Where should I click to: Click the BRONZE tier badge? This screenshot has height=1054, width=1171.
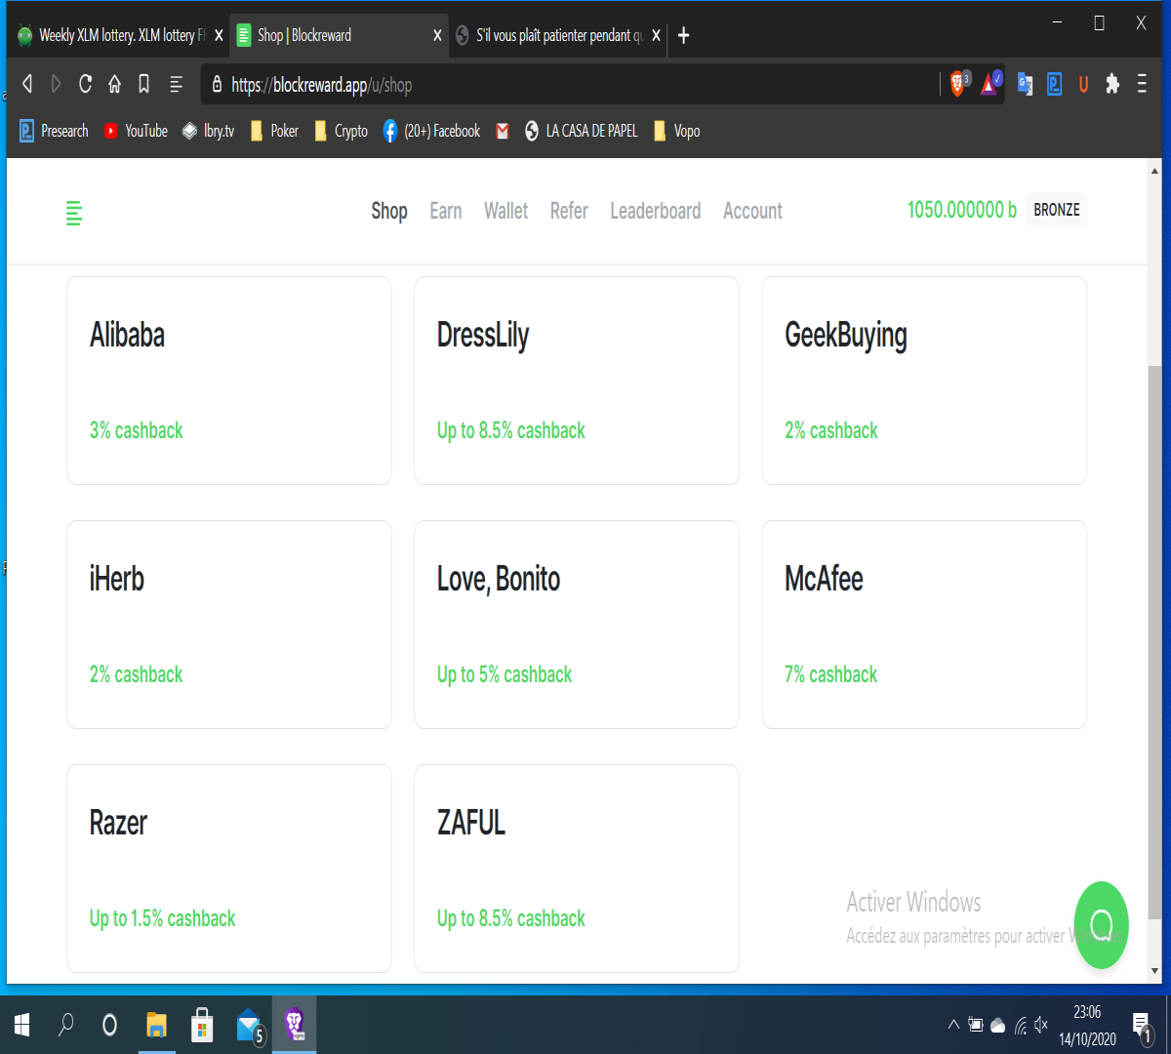(x=1057, y=210)
